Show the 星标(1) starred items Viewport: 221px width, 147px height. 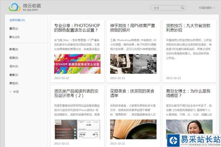[14, 29]
